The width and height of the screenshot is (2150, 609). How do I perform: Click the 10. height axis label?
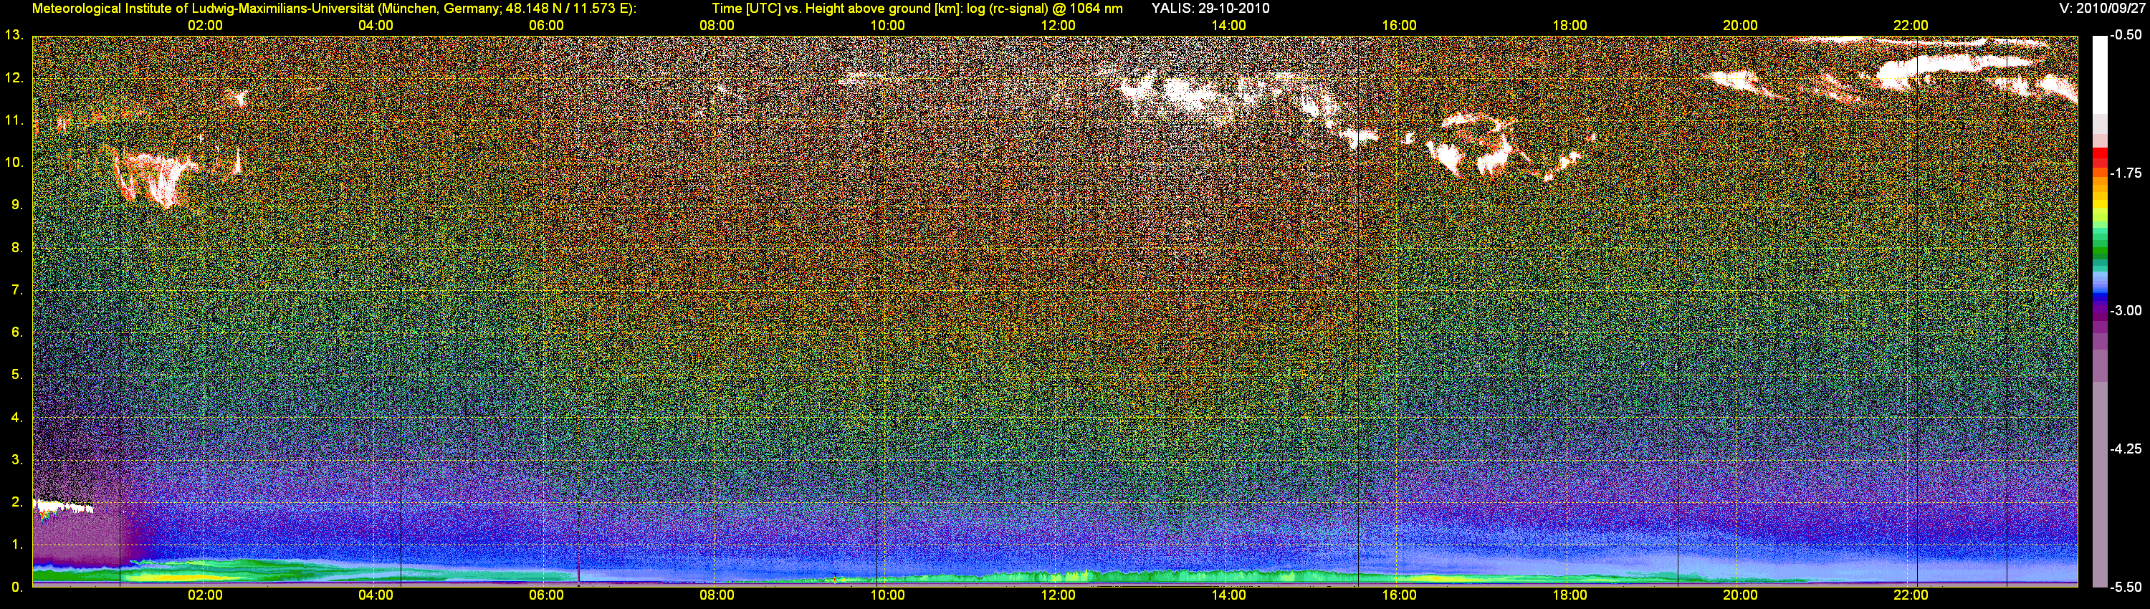pos(14,163)
